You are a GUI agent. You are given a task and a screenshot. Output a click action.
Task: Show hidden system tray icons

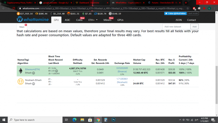(x=179, y=120)
